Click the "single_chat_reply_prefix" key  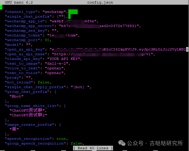[x=35, y=87]
